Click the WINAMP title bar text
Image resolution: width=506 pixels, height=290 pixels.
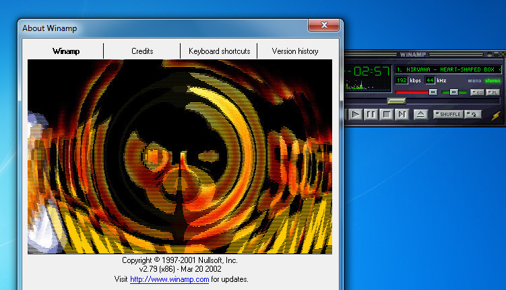tap(413, 54)
